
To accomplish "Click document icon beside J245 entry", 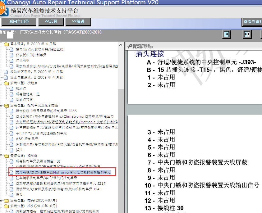I will click(11, 189).
